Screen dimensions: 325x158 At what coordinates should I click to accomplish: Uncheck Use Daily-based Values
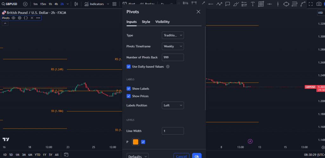[x=129, y=67]
